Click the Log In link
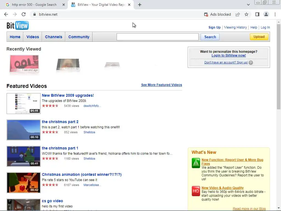Screen dimensions: 281x211 265,27
